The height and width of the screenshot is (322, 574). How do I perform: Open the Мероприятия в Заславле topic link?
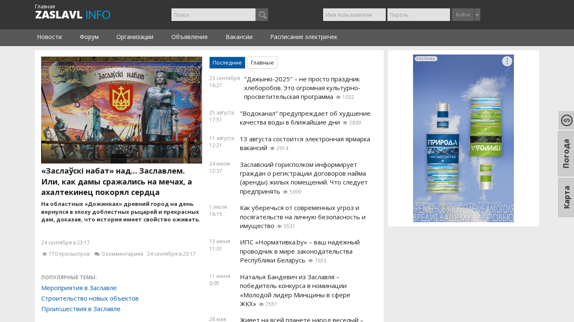pos(79,288)
